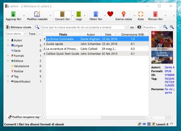Viewport: 181px width, 131px height.
Task: Toggle the cover browser icon in status bar
Action: (x=144, y=124)
